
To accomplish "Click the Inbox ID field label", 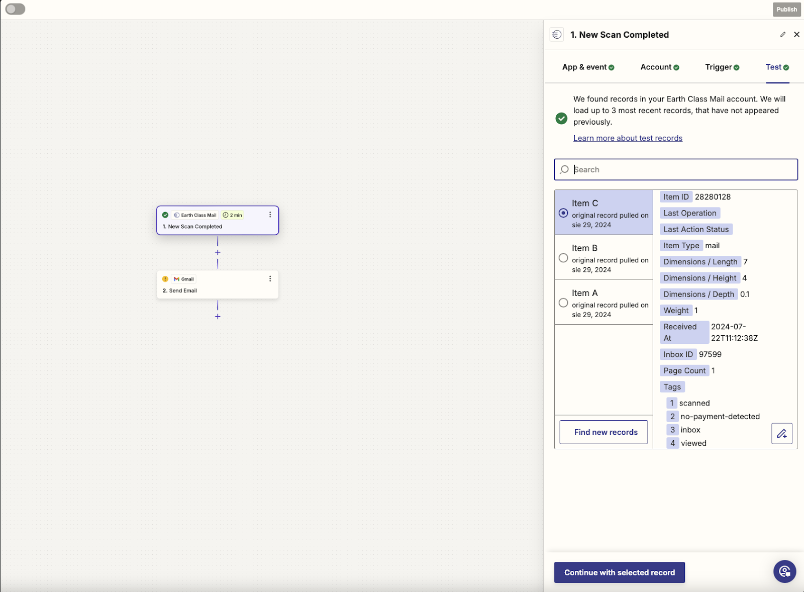I will pyautogui.click(x=678, y=354).
